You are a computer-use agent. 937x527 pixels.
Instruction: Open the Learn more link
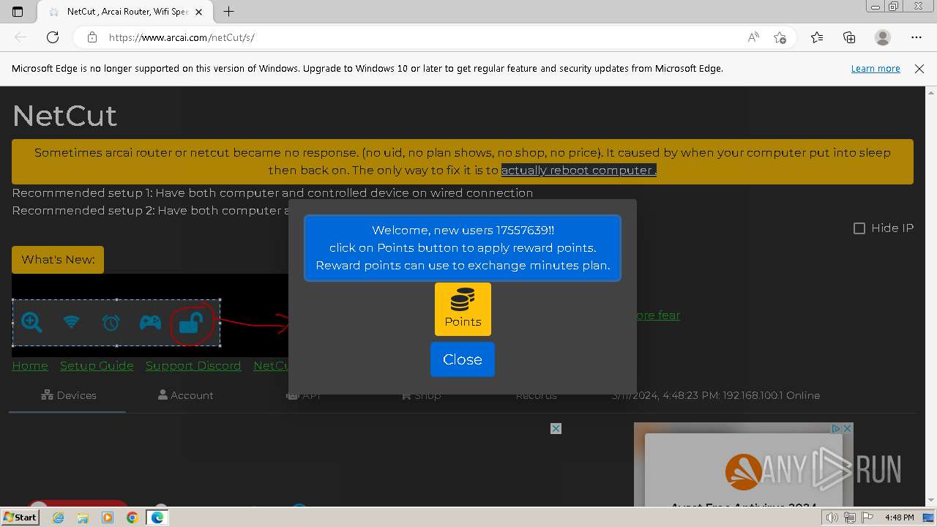(x=876, y=68)
